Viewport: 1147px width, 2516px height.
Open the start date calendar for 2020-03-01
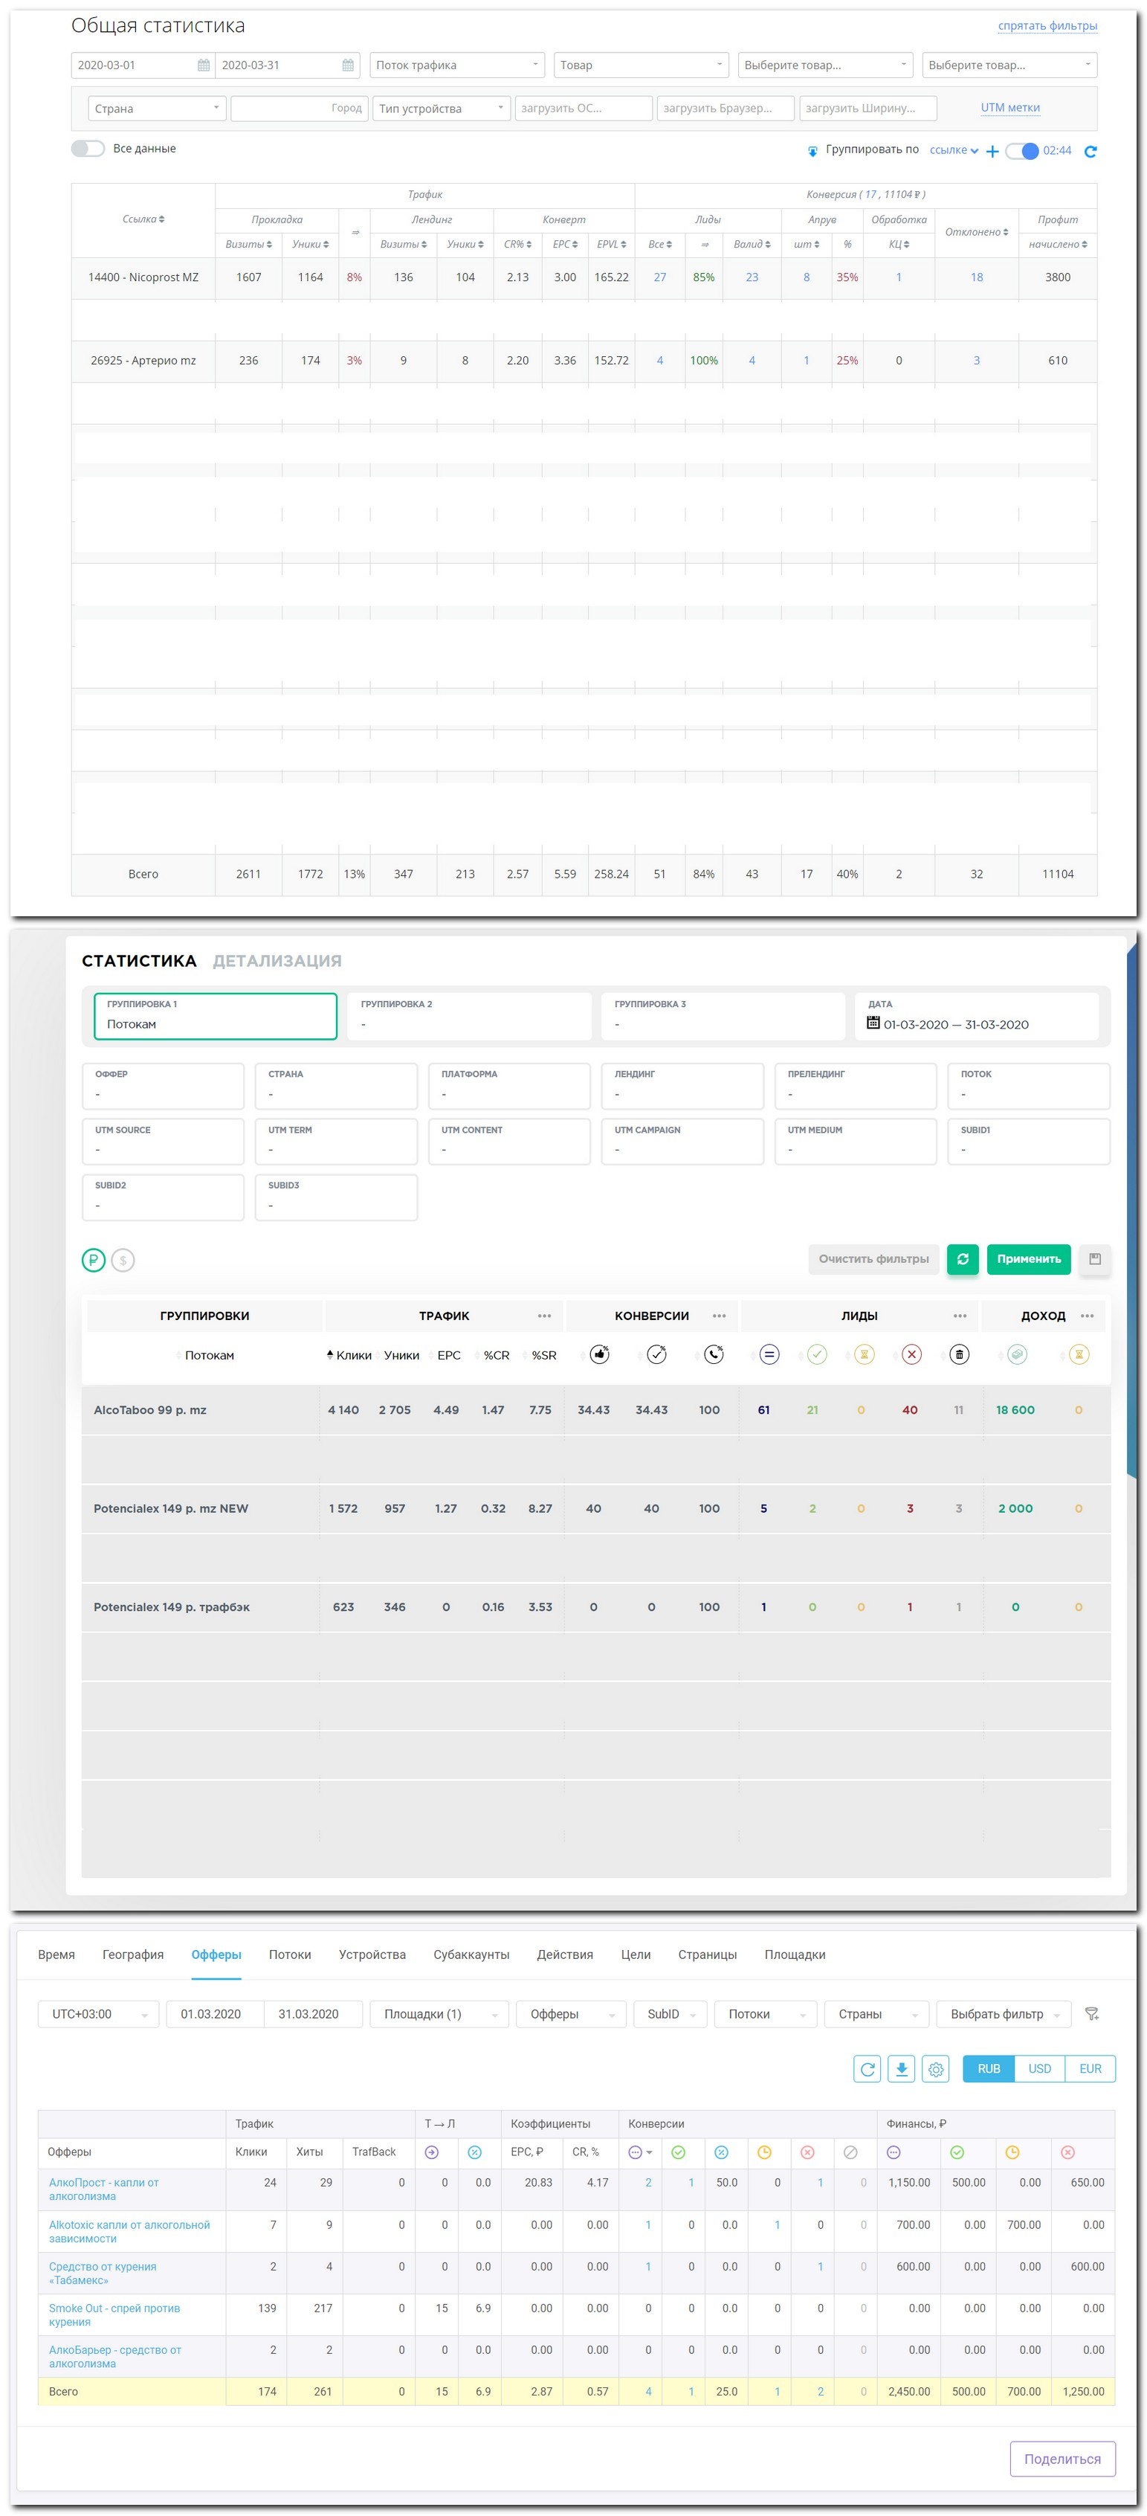[x=204, y=65]
